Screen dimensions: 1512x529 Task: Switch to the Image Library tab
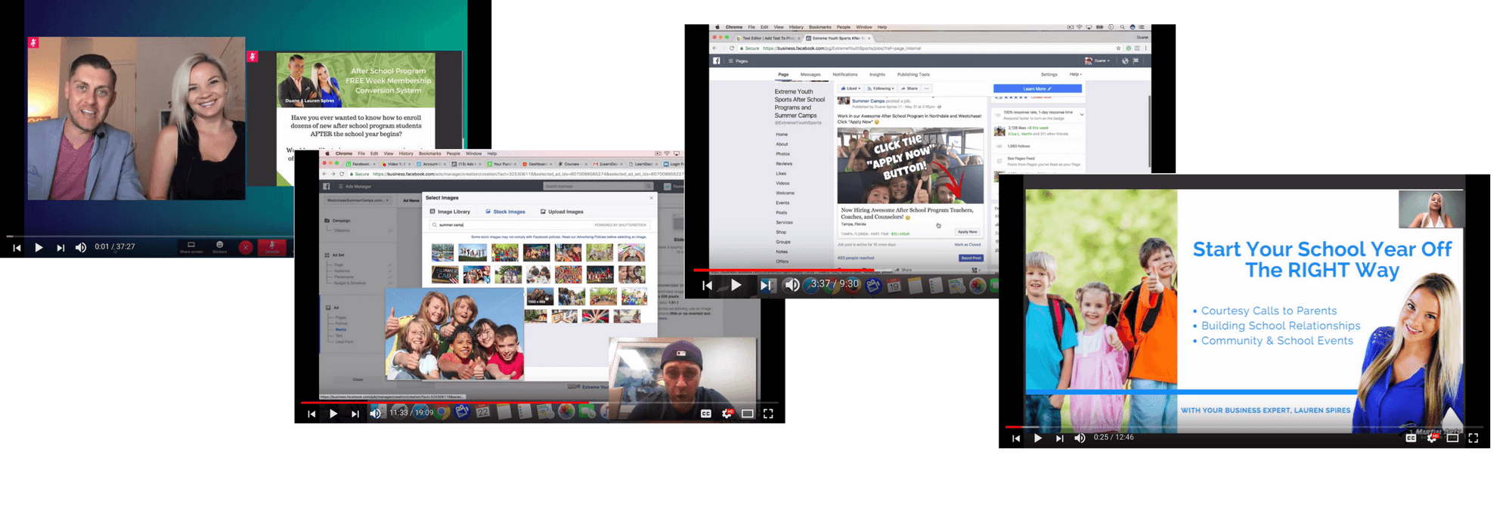[450, 212]
